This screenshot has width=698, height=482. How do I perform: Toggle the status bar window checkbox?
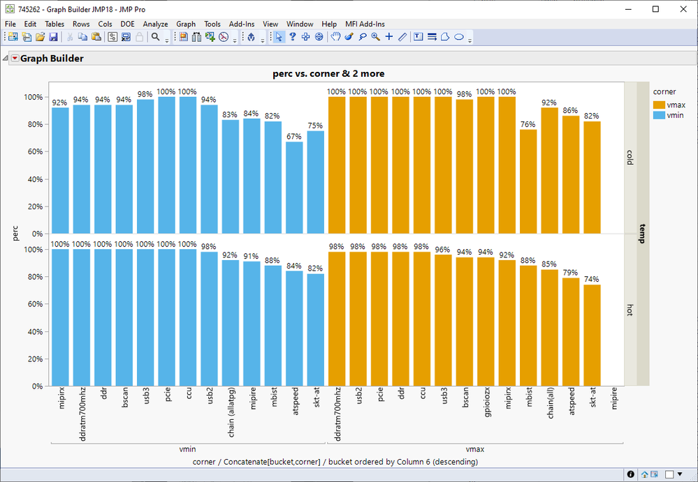tap(669, 474)
